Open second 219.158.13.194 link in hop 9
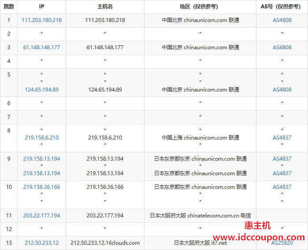Screen dimensions: 308x250 [x=42, y=173]
